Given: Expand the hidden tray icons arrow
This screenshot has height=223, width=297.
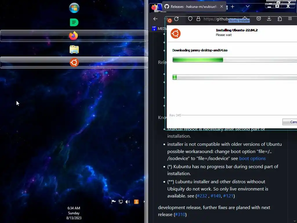Looking at the screenshot, I should point(144,202).
